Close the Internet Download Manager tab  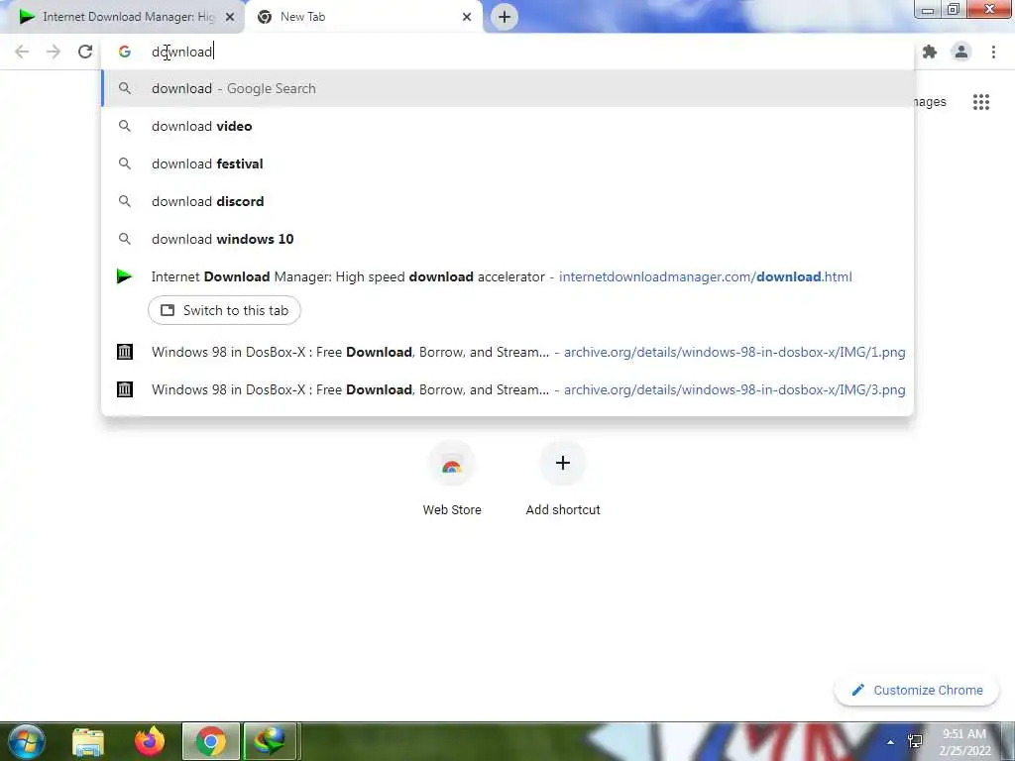230,17
